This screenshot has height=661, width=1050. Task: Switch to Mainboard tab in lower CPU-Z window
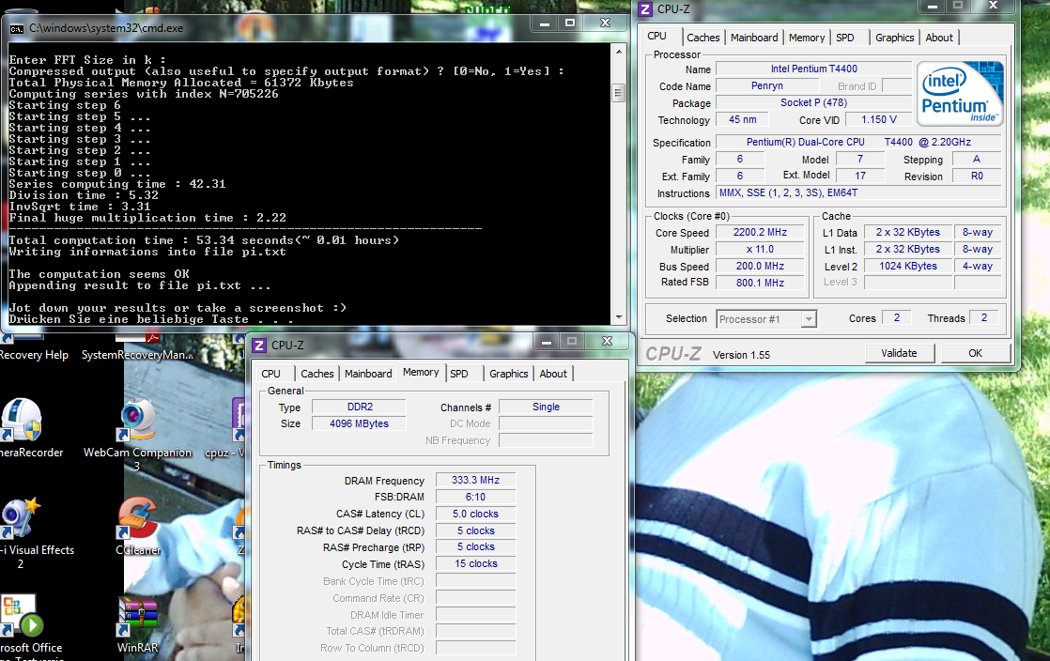[368, 374]
